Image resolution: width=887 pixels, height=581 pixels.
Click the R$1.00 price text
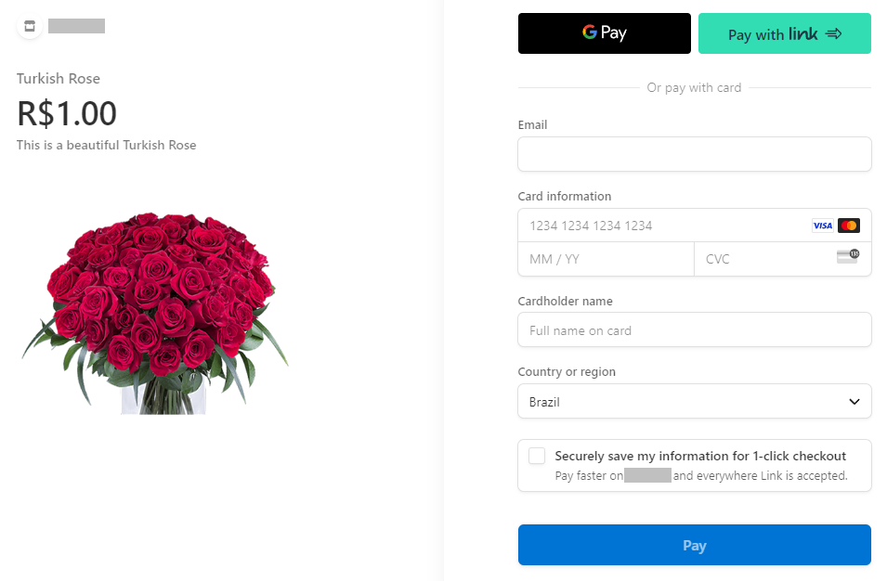[67, 113]
